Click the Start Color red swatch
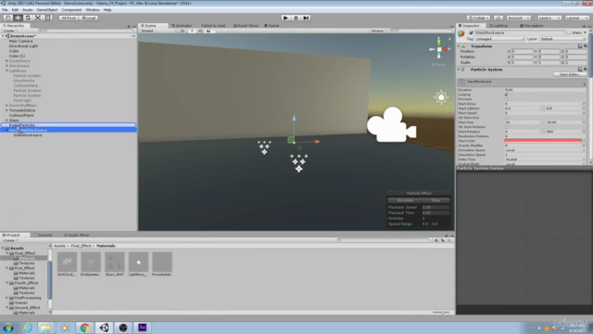The height and width of the screenshot is (334, 593). click(x=543, y=141)
